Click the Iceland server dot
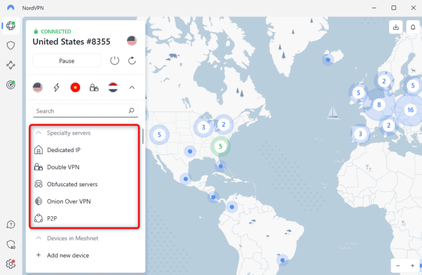 click(328, 60)
